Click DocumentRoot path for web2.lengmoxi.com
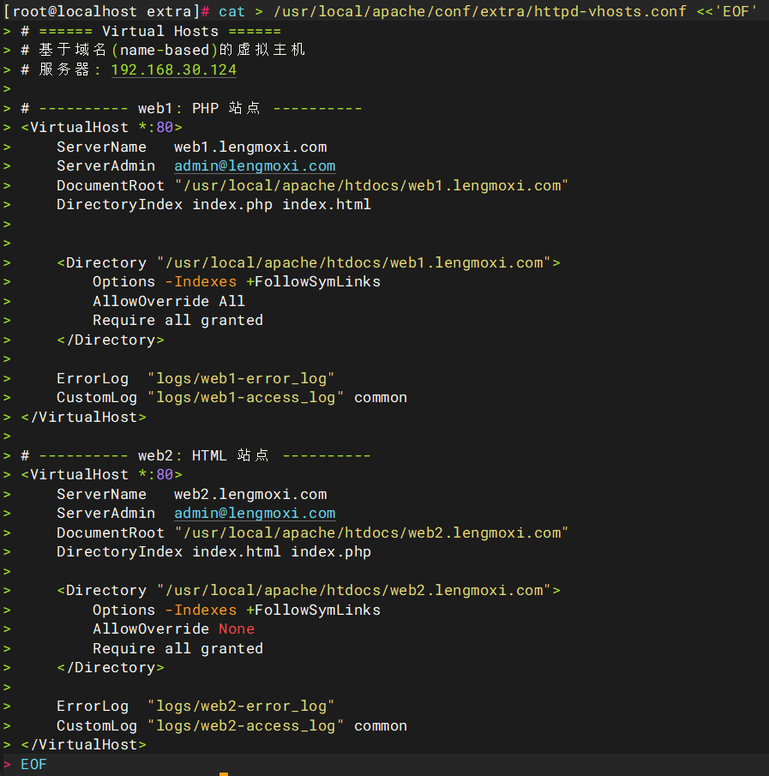769x776 pixels. tap(371, 533)
